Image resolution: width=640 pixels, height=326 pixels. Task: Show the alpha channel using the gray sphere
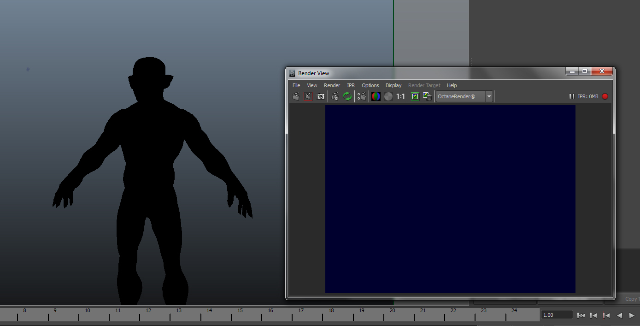point(388,96)
